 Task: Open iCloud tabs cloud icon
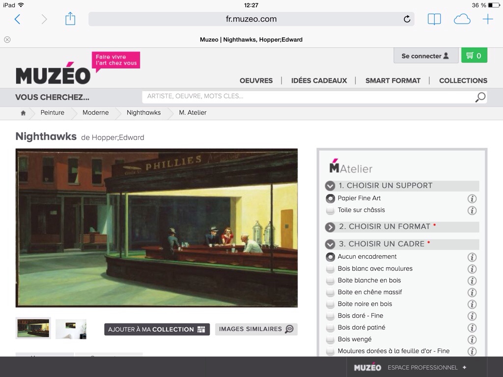coord(462,19)
